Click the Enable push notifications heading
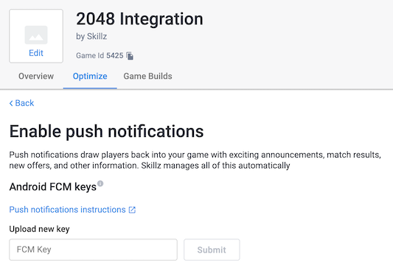 [x=106, y=131]
